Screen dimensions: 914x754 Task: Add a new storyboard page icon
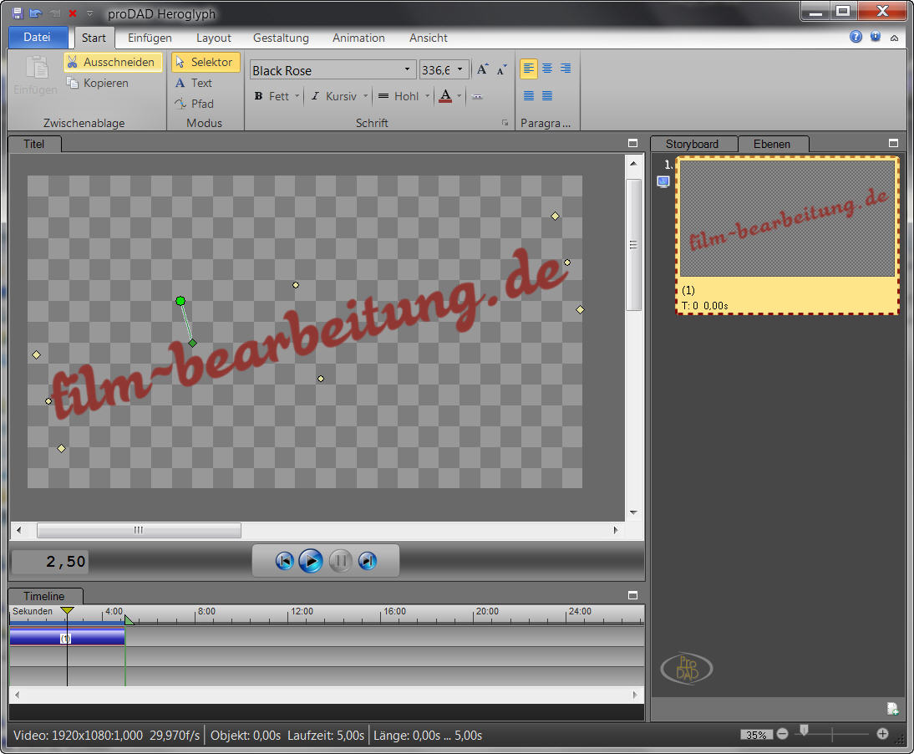(892, 709)
